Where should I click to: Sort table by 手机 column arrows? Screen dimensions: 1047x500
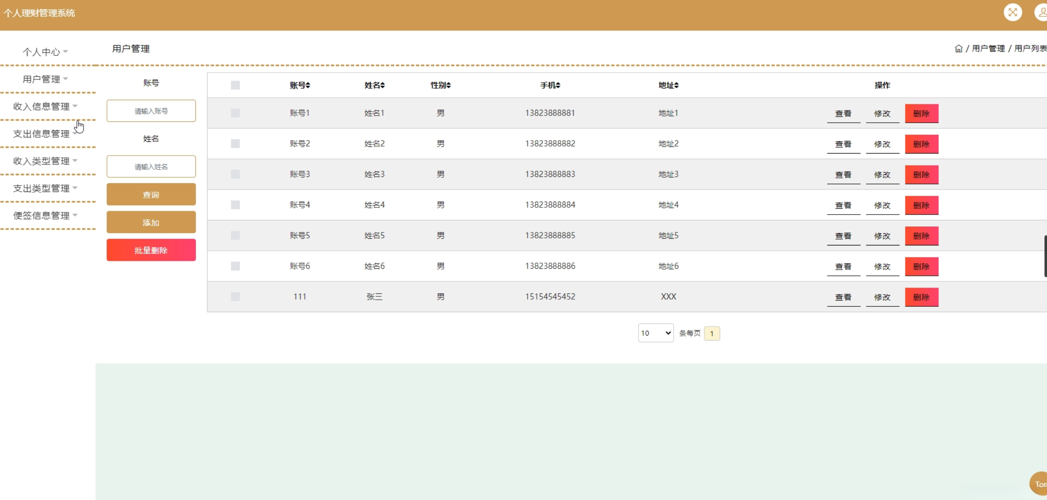[x=558, y=85]
